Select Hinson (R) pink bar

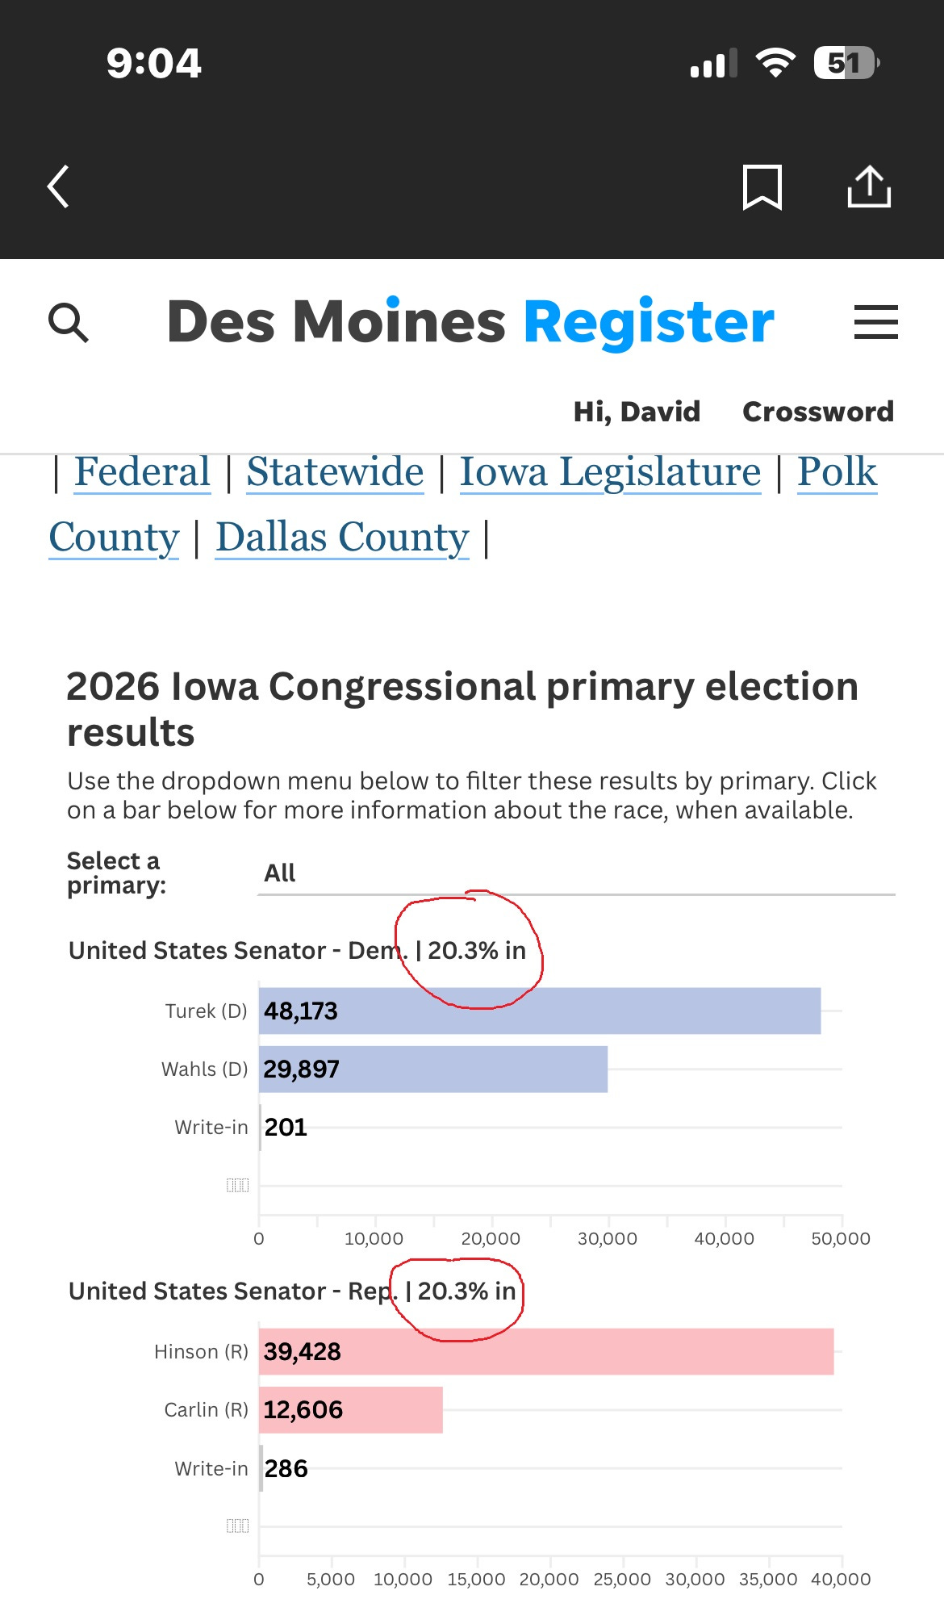pos(546,1351)
